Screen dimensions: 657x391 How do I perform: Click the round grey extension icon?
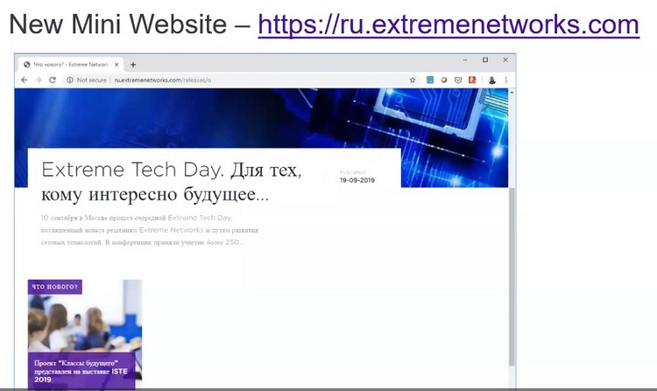coord(444,80)
